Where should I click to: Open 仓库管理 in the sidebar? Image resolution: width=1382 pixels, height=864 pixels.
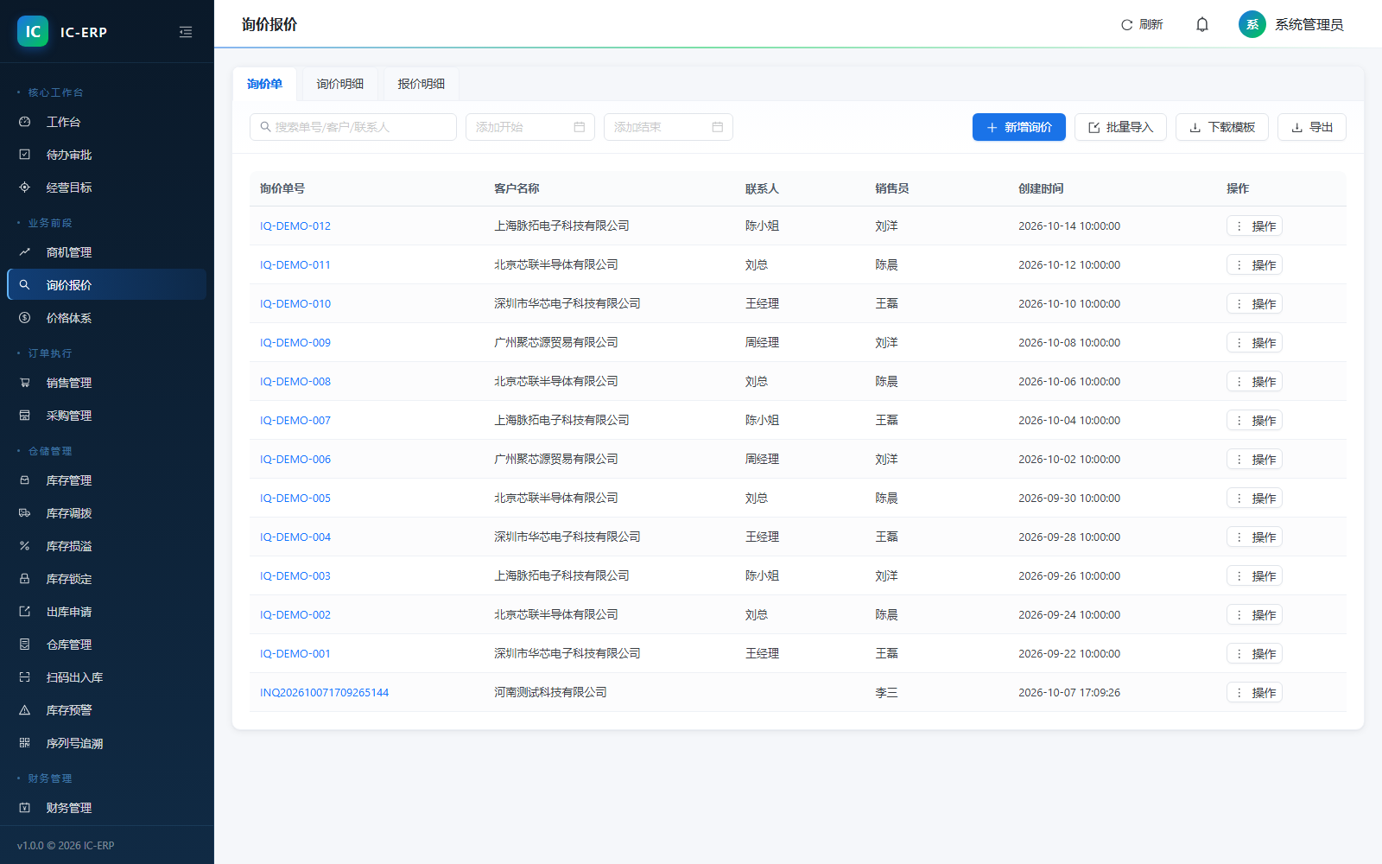point(107,645)
